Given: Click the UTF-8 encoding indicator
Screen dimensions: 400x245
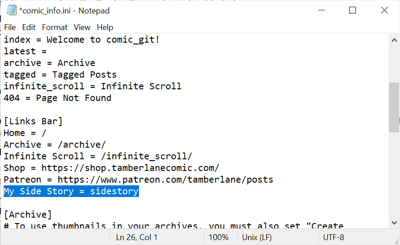Looking at the screenshot, I should click(333, 237).
